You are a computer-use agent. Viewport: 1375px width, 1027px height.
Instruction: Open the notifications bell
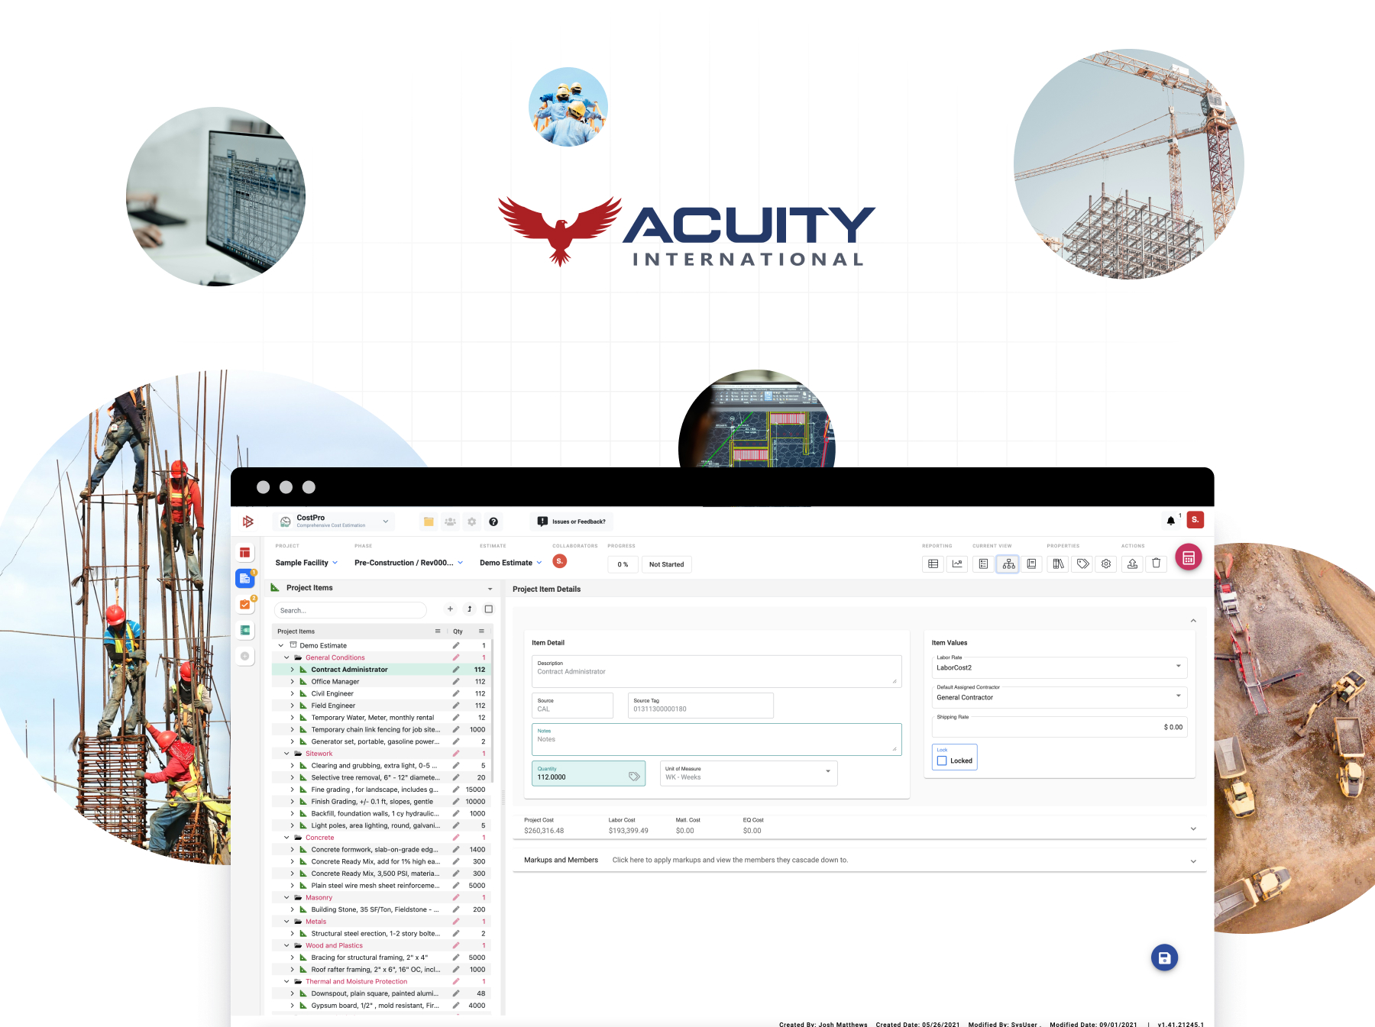(x=1170, y=521)
